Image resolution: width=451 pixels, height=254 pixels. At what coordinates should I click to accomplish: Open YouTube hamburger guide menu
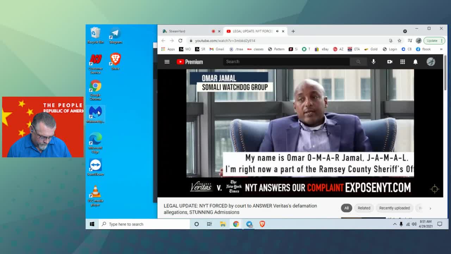167,62
